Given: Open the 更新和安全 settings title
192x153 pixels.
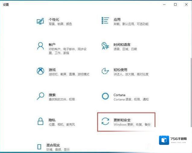Looking at the screenshot, I should coord(122,120).
